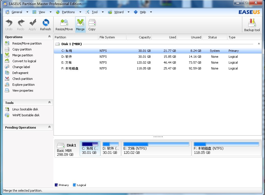The image size is (265, 195).
Task: Click the Undo toolbar icon
Action: [x=9, y=25]
